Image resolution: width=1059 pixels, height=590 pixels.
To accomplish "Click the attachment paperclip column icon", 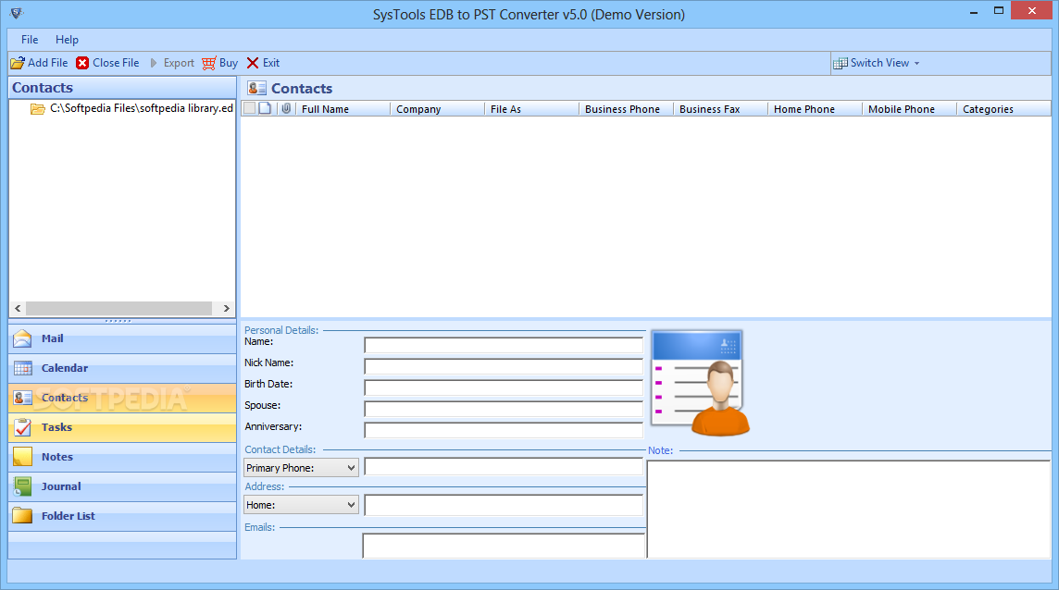I will tap(286, 109).
